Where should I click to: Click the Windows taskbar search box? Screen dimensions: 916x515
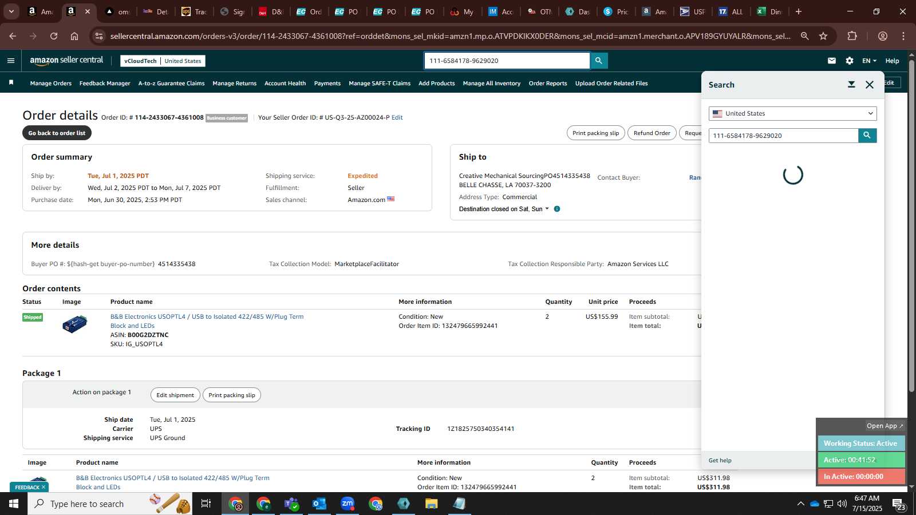pyautogui.click(x=111, y=504)
